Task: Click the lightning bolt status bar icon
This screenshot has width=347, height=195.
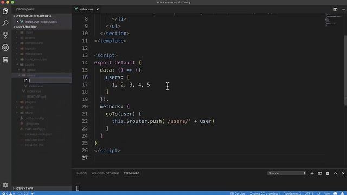Action: 33,193
